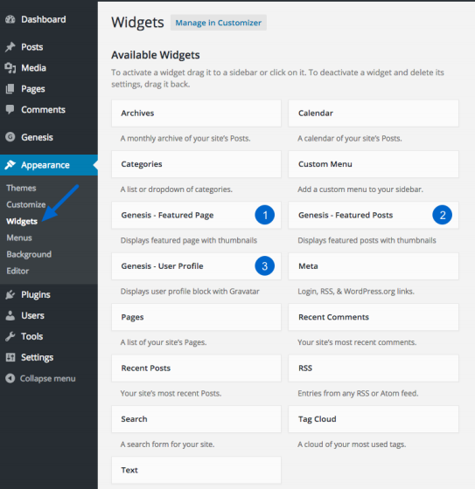This screenshot has height=489, width=475.
Task: Click the Media icon in sidebar
Action: tap(10, 68)
